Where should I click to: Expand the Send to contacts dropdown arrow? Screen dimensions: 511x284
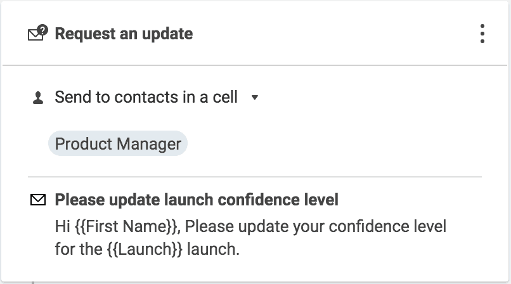click(255, 98)
